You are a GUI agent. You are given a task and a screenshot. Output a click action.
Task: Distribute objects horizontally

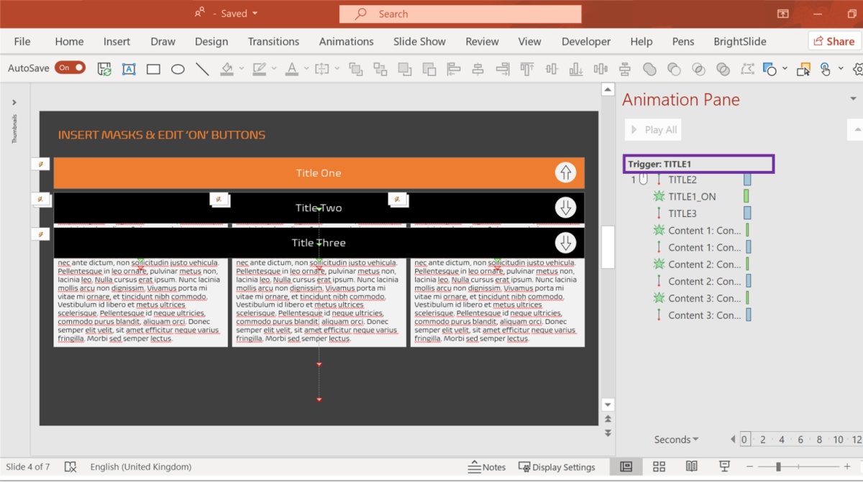click(x=601, y=69)
